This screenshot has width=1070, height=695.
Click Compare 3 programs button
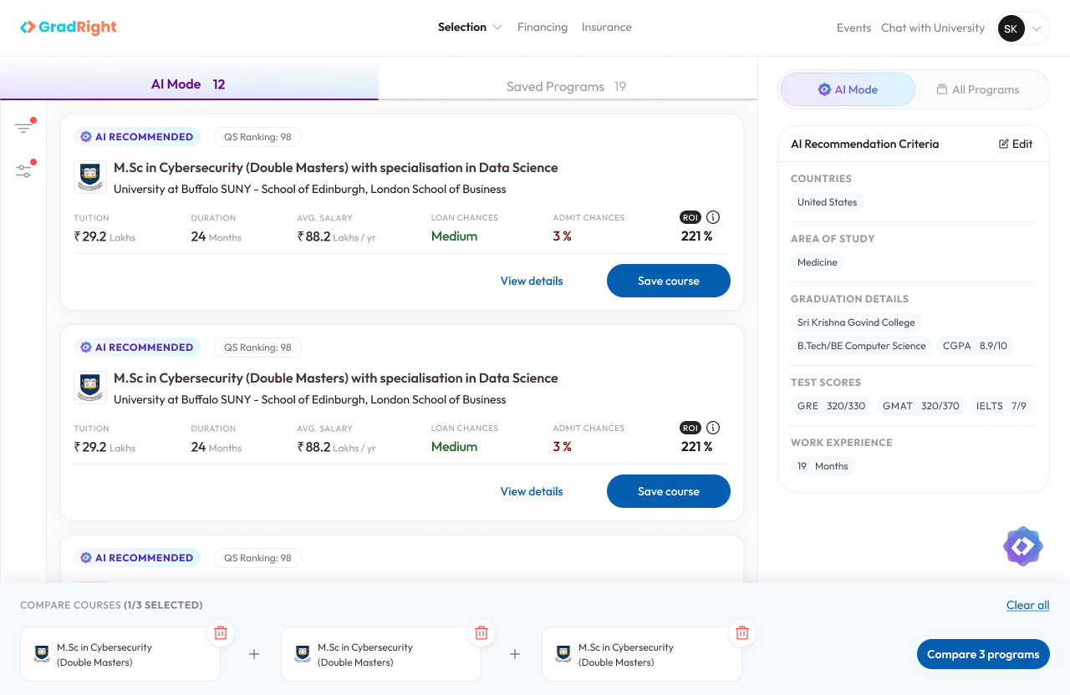click(x=983, y=654)
